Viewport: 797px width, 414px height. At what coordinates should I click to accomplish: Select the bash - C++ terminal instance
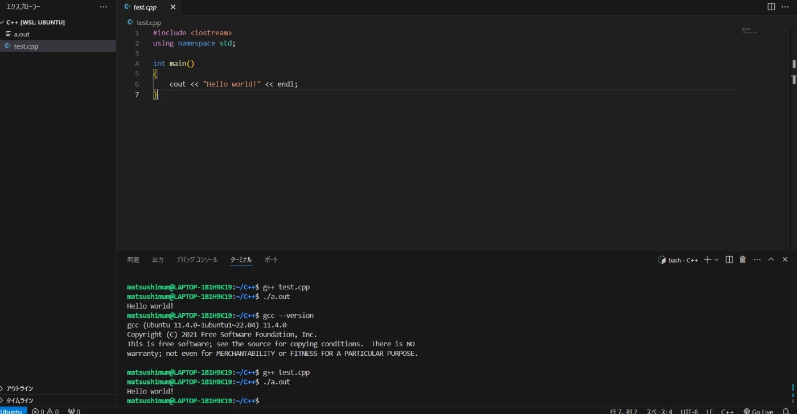point(678,260)
